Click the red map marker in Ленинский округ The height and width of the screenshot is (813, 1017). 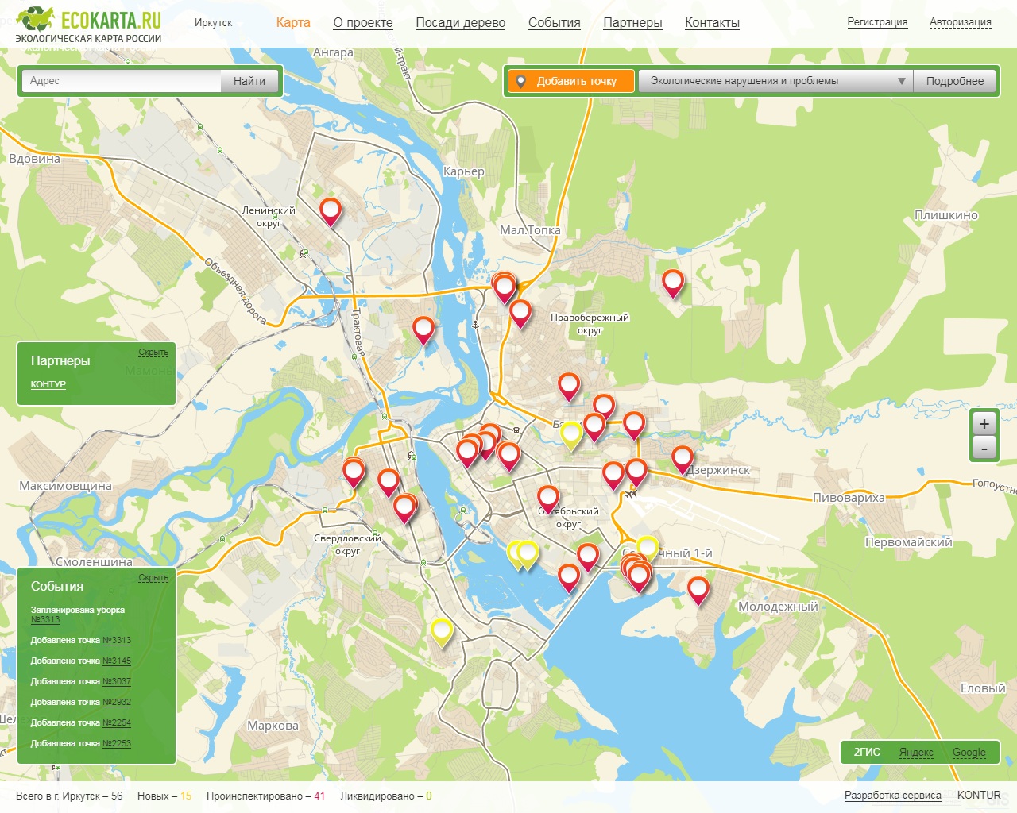pos(331,210)
